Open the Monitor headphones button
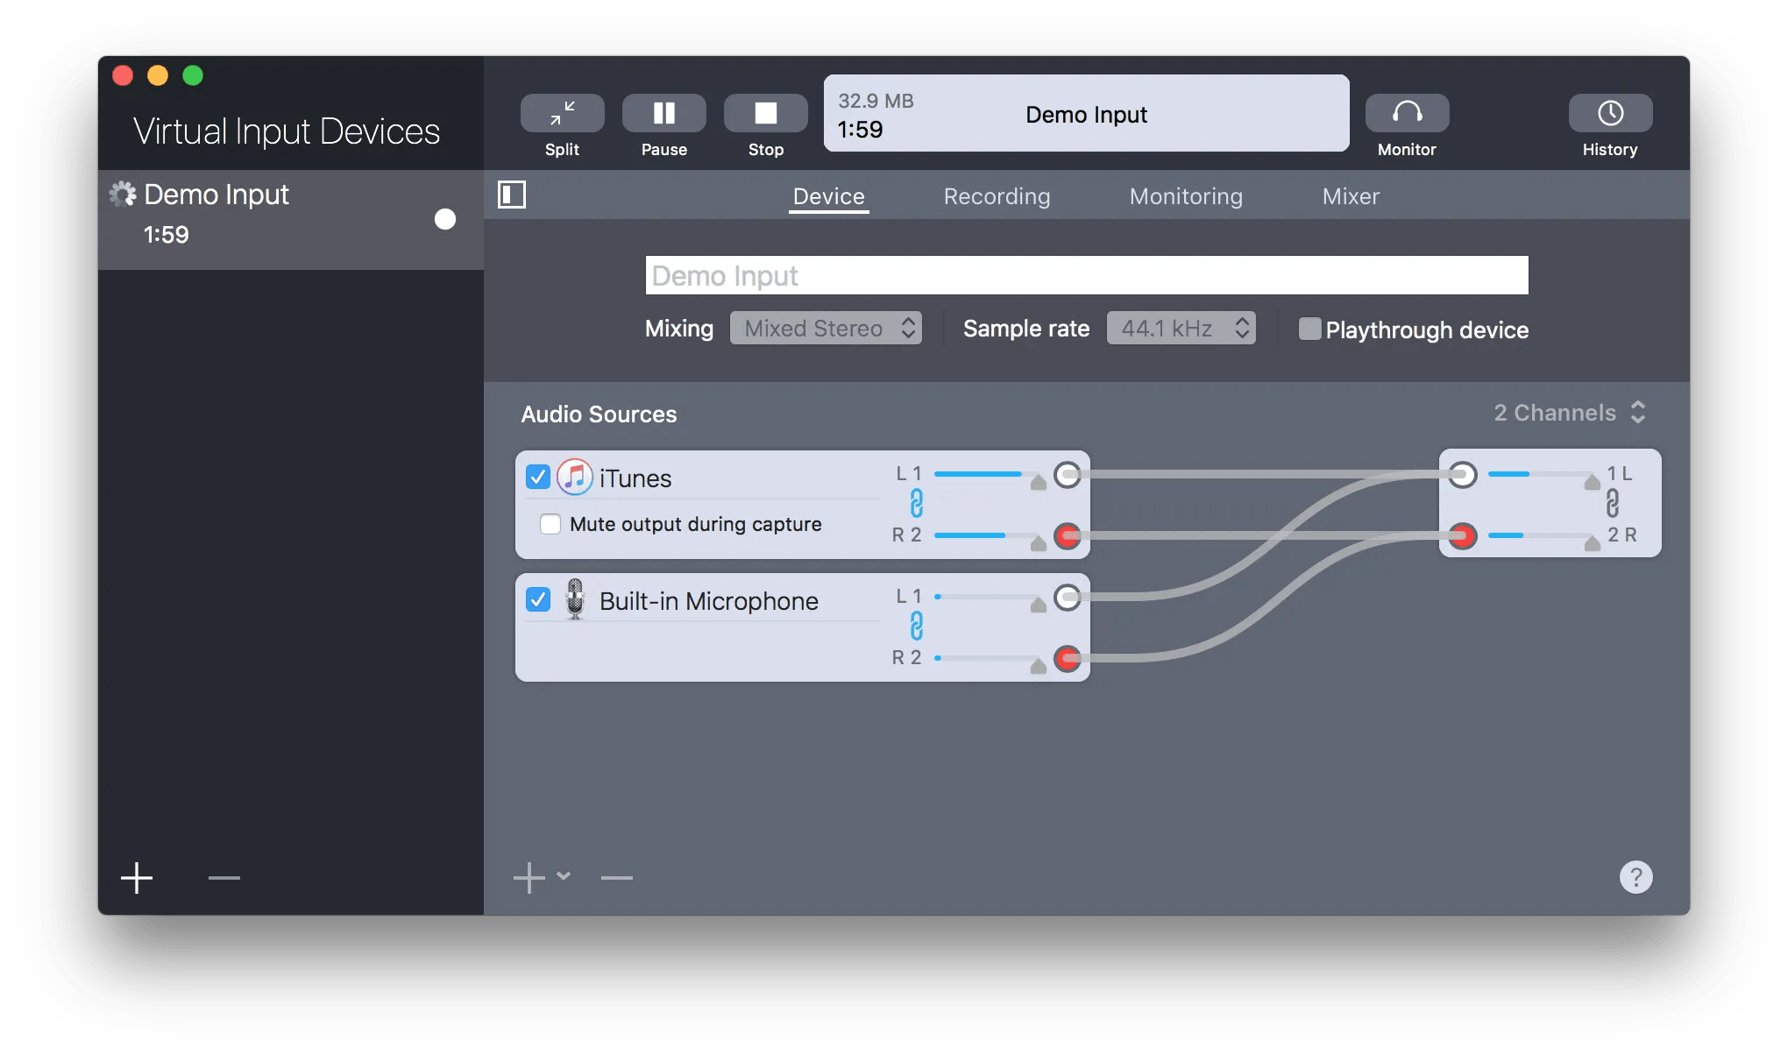 pyautogui.click(x=1407, y=113)
